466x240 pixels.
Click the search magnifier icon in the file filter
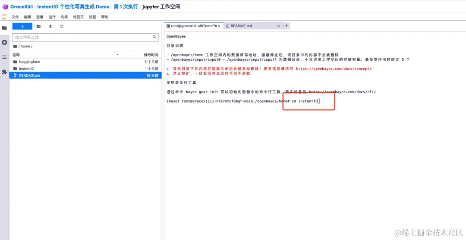(154, 37)
